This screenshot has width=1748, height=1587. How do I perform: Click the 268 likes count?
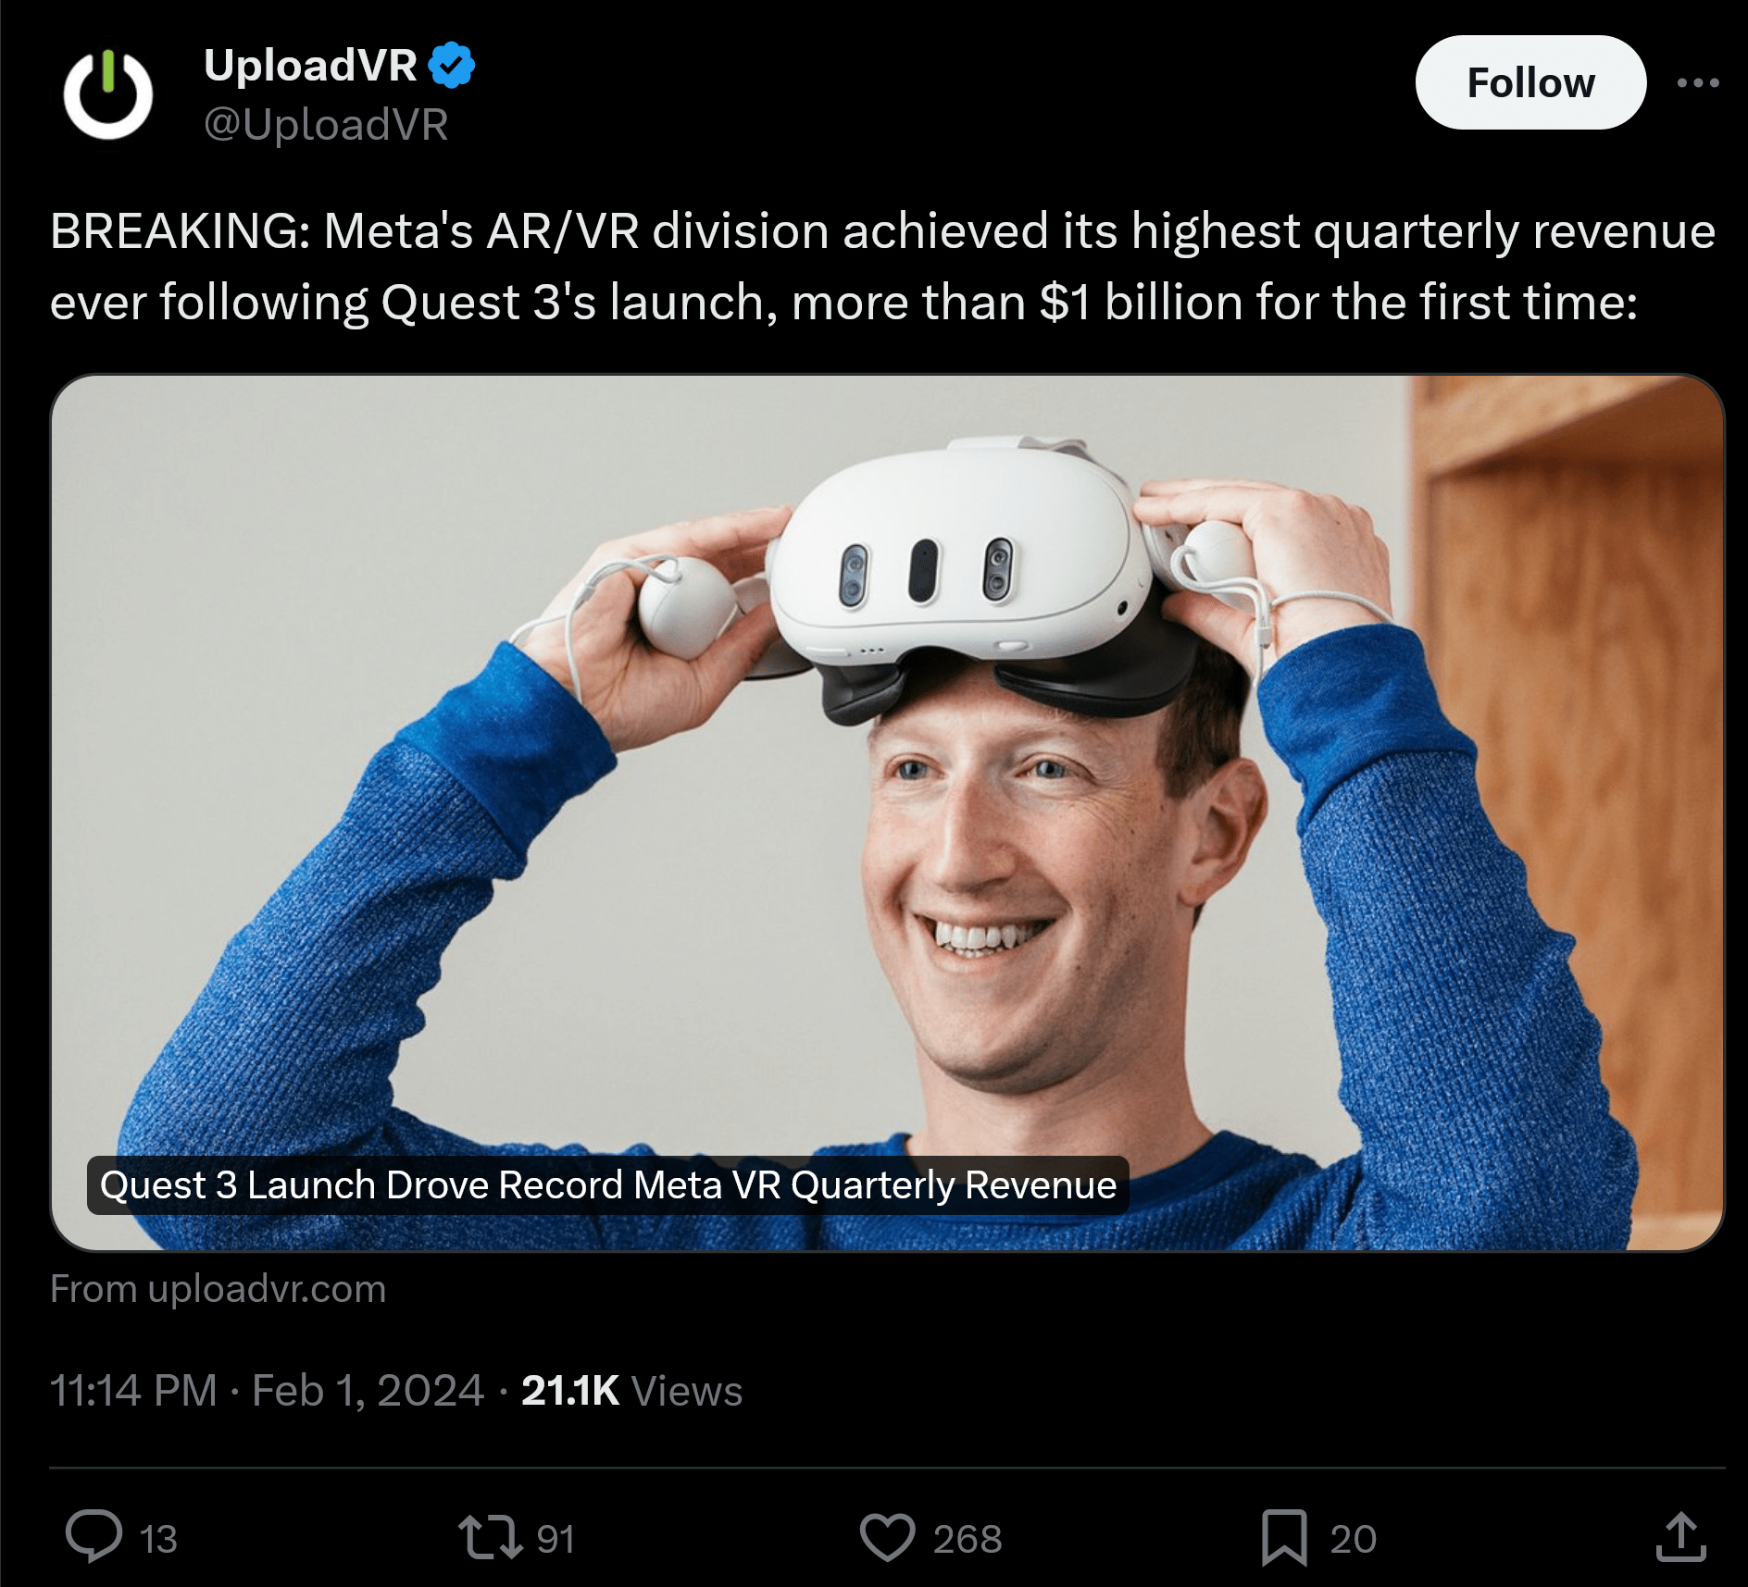[x=968, y=1539]
